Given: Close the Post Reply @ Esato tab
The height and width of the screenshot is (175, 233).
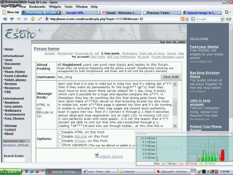Looking at the screenshot, I should (59, 13).
